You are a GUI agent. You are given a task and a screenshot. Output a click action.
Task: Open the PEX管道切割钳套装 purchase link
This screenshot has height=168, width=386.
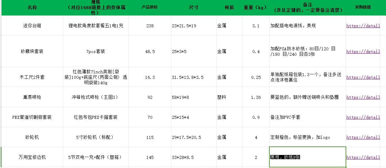tap(363, 117)
